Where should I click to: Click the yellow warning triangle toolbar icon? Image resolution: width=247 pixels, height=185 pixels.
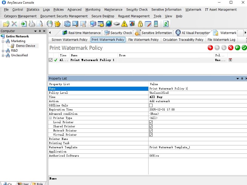point(124,24)
